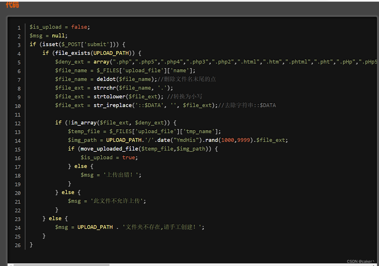Image resolution: width=379 pixels, height=266 pixels.
Task: Click "$_FILES['upload_file']['name']" on line 6
Action: click(144, 70)
